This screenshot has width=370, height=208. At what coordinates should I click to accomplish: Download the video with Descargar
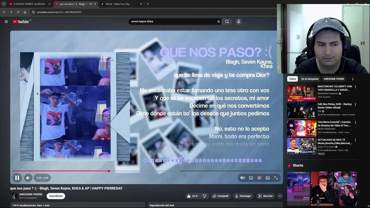(x=243, y=196)
